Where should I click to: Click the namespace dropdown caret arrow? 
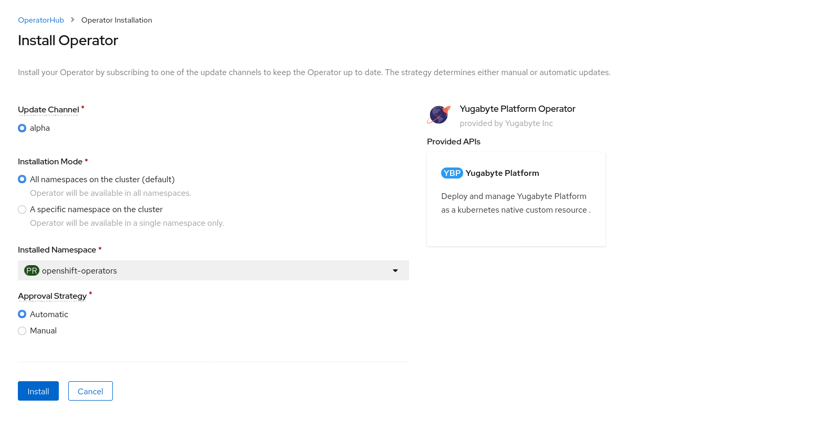point(395,271)
